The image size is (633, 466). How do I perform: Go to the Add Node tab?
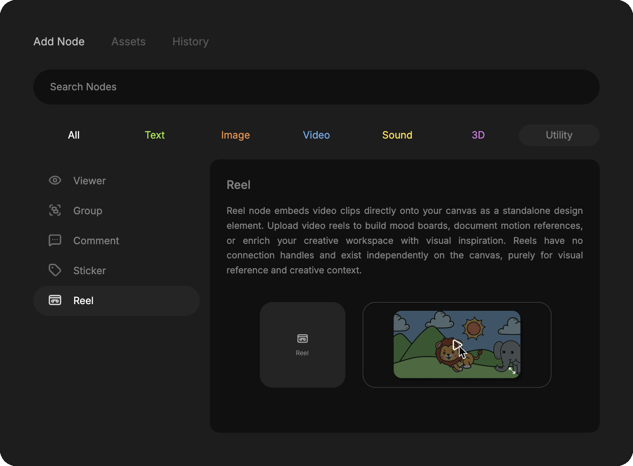[x=59, y=42]
